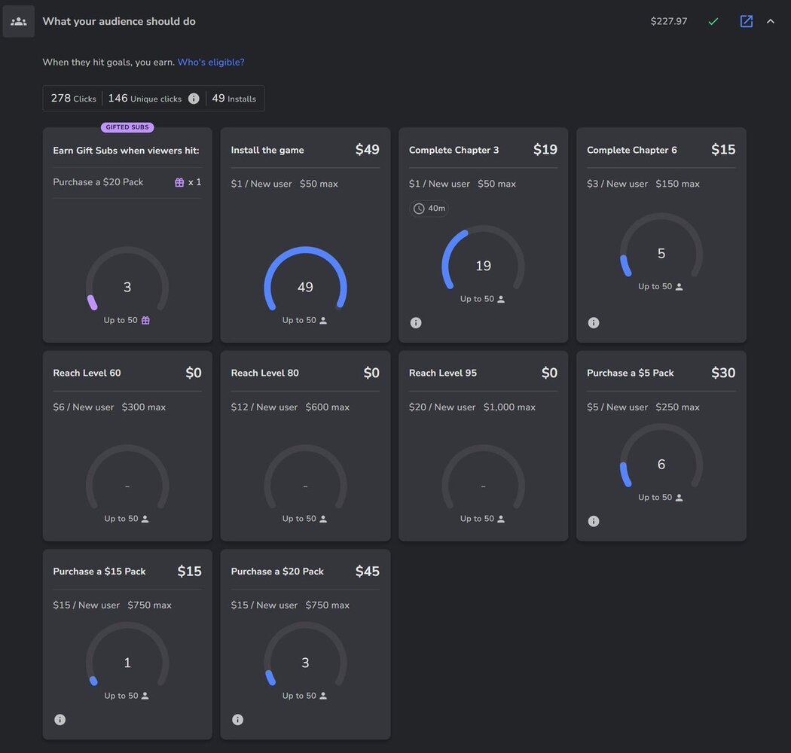Open the external link icon in header
Image resolution: width=791 pixels, height=753 pixels.
pyautogui.click(x=746, y=21)
